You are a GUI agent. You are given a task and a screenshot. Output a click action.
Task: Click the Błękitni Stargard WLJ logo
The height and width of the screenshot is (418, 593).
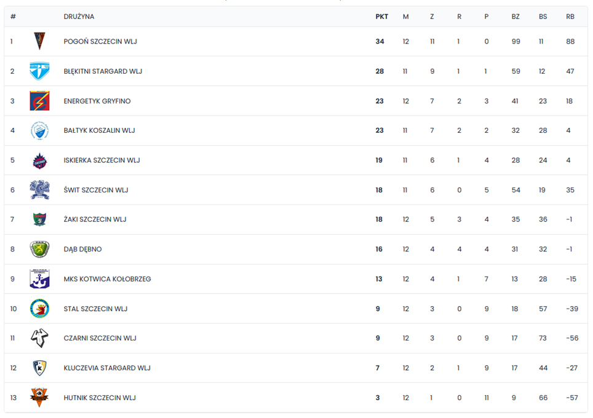39,71
